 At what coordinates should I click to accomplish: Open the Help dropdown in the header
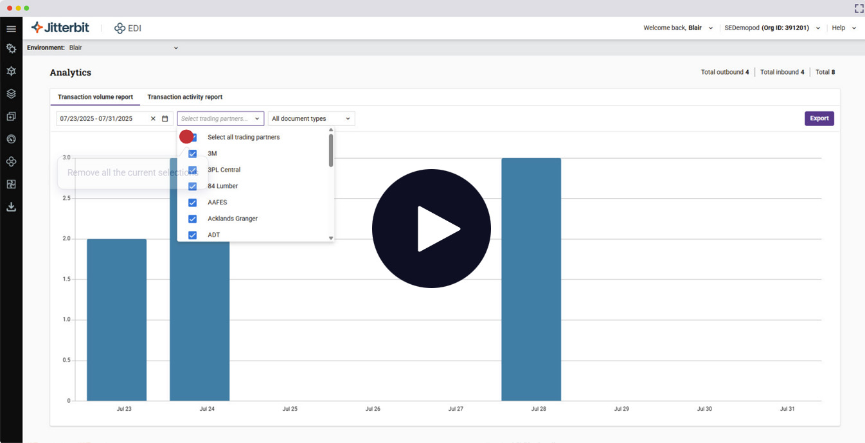pyautogui.click(x=843, y=28)
